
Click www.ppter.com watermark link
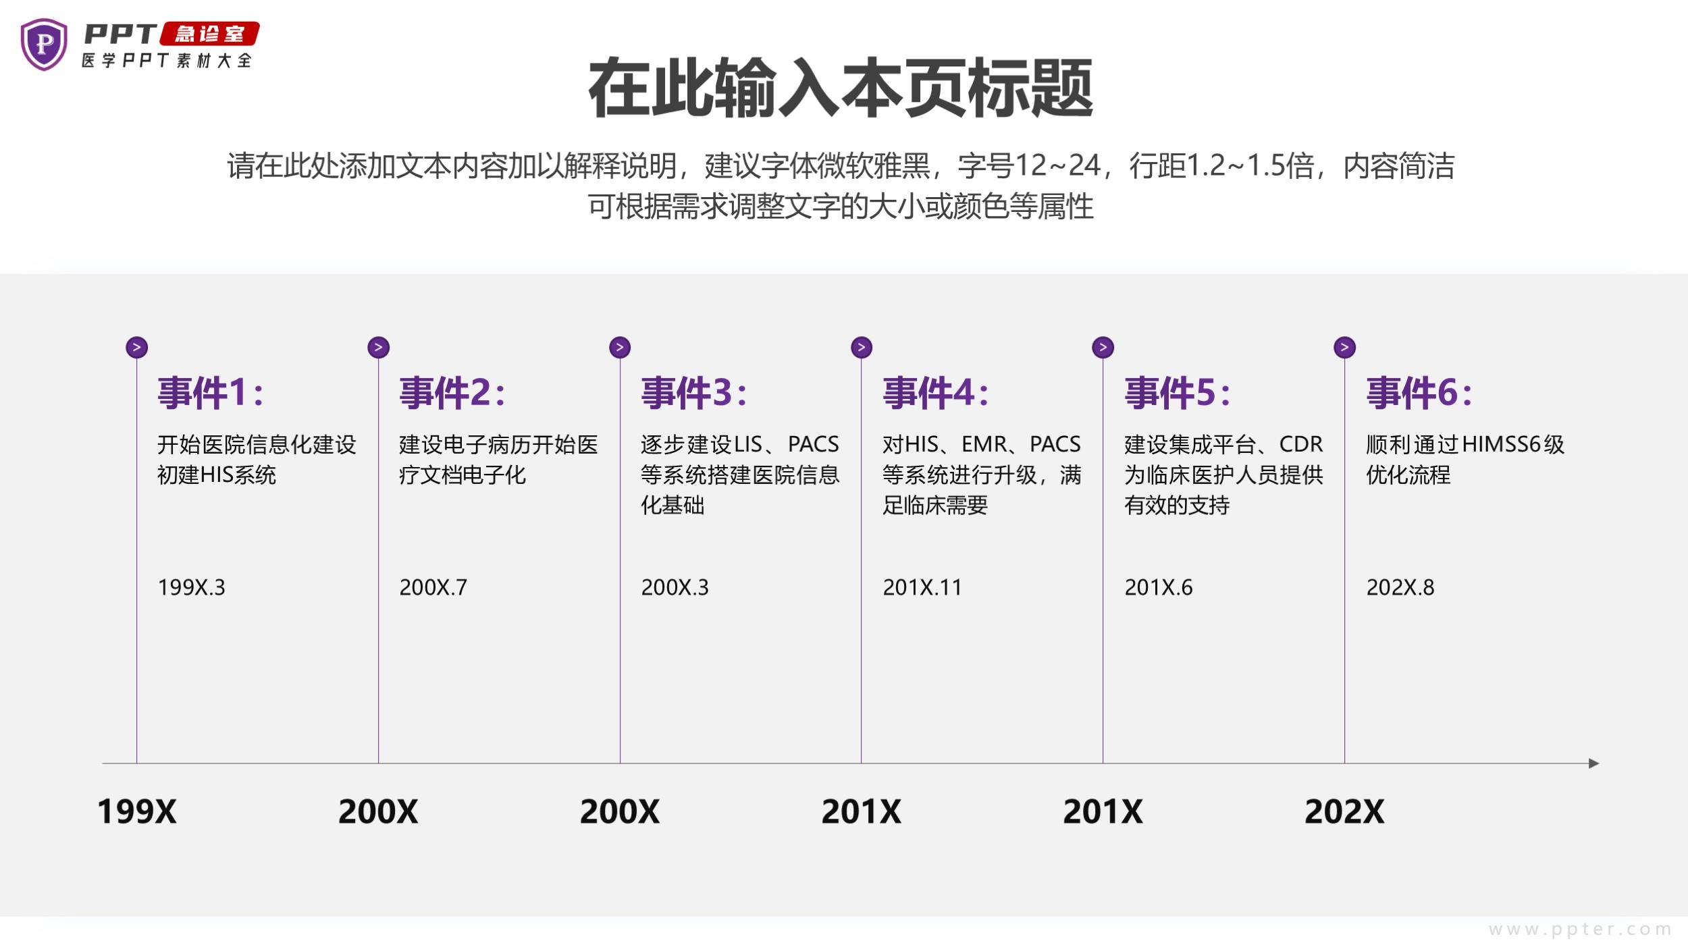point(1580,929)
